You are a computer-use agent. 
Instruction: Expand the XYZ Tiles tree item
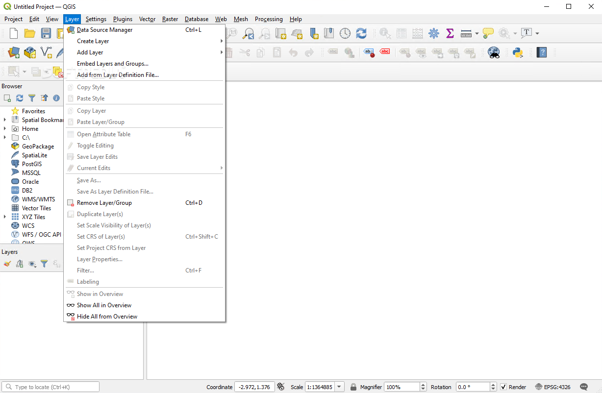5,217
